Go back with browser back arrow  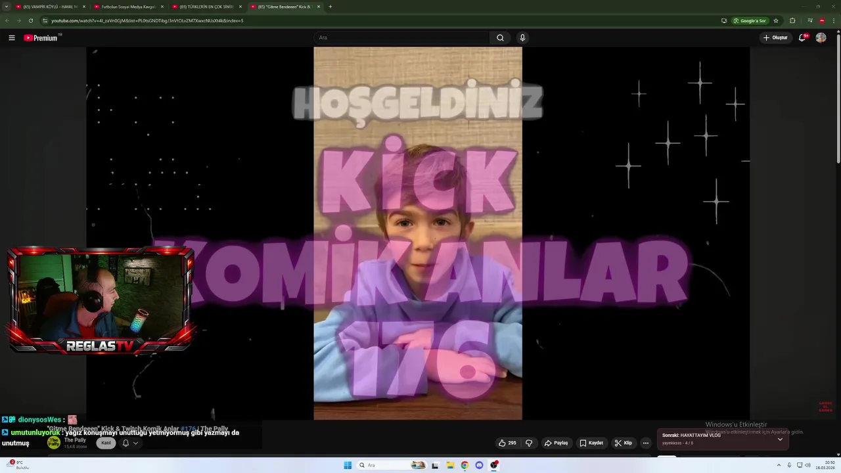[x=7, y=20]
